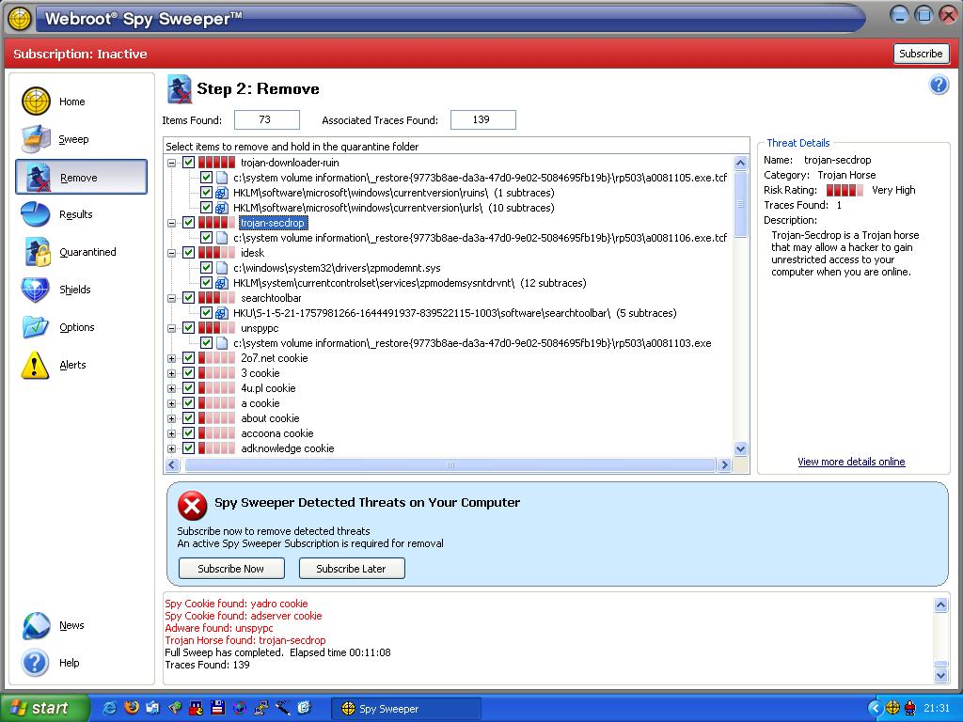
Task: Click the Step 2 Remove spy icon
Action: click(180, 89)
